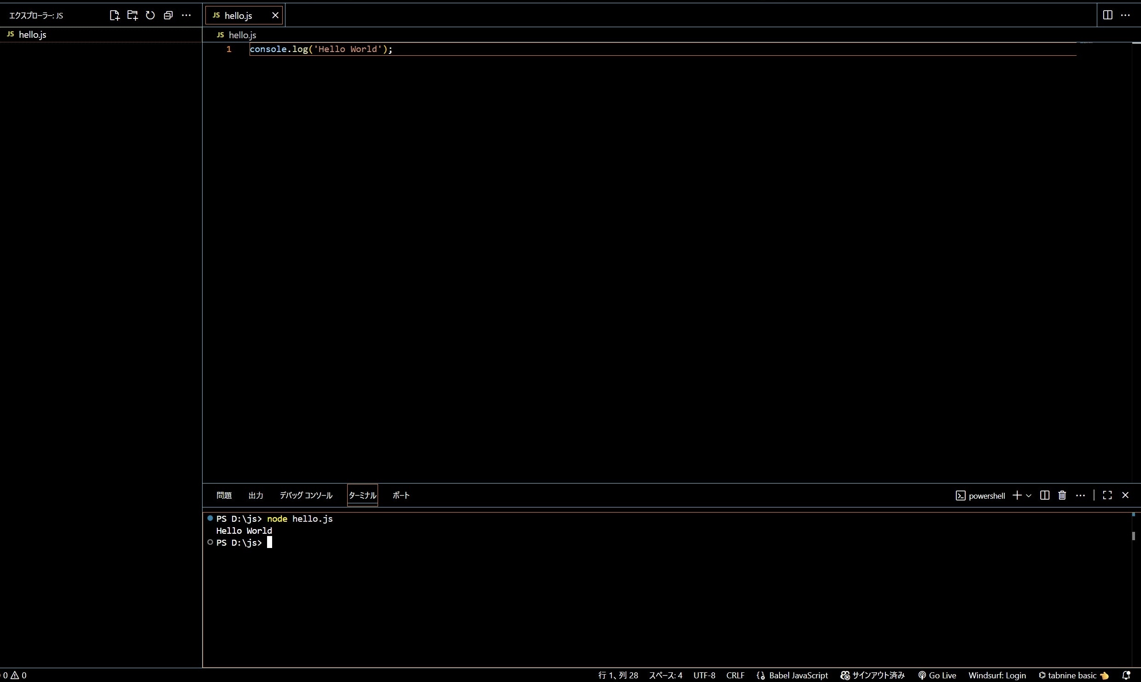Click the New File icon in Explorer

tap(114, 15)
